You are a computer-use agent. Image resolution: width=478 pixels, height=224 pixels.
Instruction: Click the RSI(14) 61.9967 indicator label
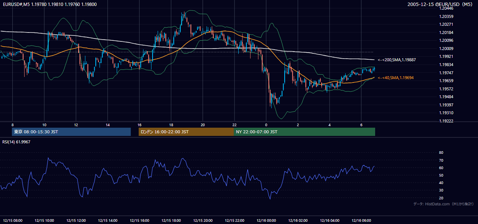click(16, 142)
